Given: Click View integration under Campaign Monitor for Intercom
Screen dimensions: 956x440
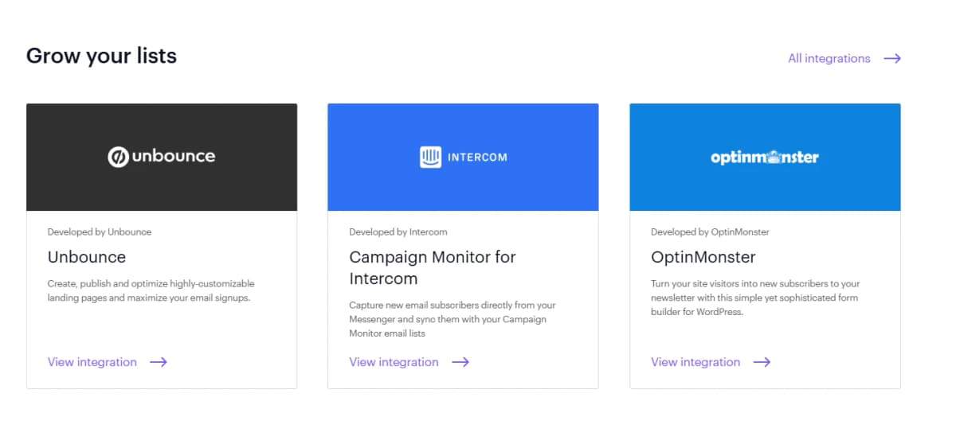Looking at the screenshot, I should click(394, 362).
